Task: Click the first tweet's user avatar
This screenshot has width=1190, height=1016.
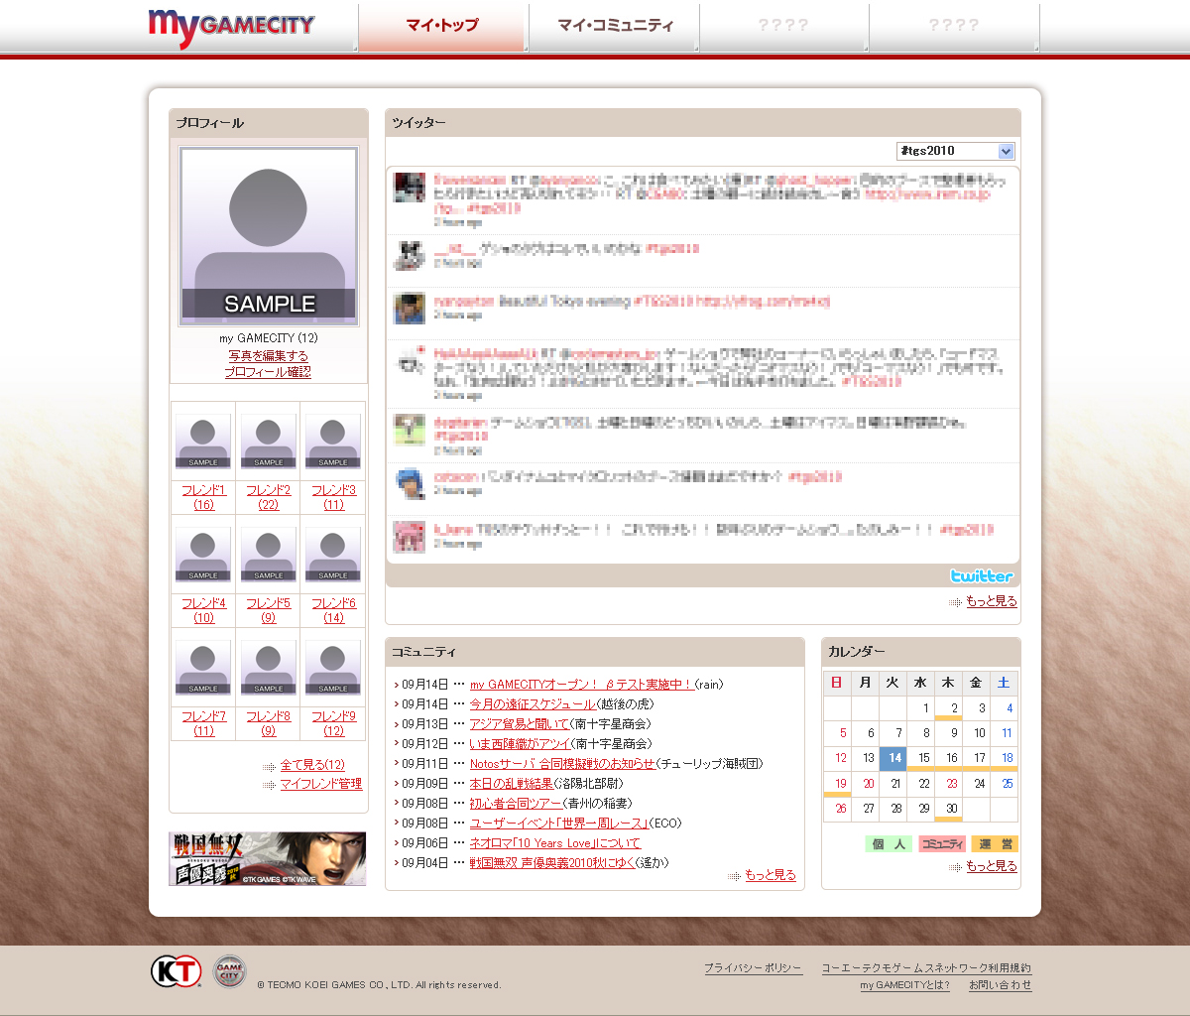Action: [x=410, y=188]
